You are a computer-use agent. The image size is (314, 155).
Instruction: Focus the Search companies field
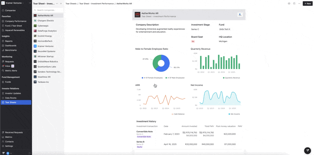coord(48,10)
